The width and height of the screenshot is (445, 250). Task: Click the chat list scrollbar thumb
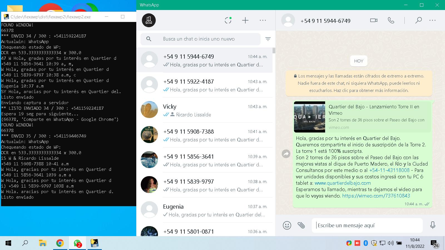[x=274, y=51]
